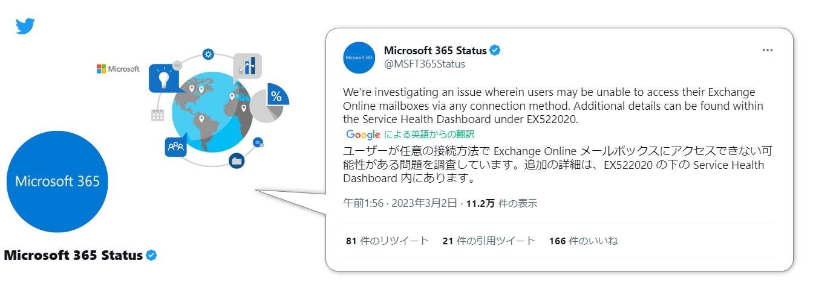Open the @MSFT365Status handle link
This screenshot has height=304, width=813.
click(424, 64)
